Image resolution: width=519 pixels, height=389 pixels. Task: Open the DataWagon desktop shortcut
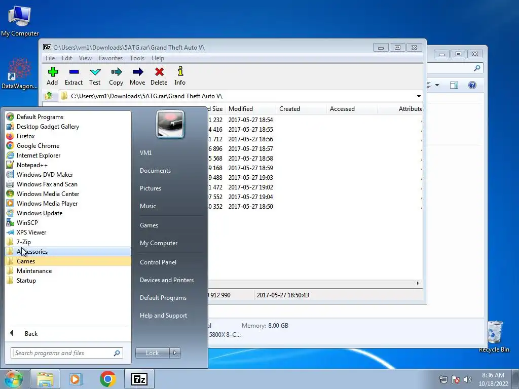pyautogui.click(x=20, y=74)
